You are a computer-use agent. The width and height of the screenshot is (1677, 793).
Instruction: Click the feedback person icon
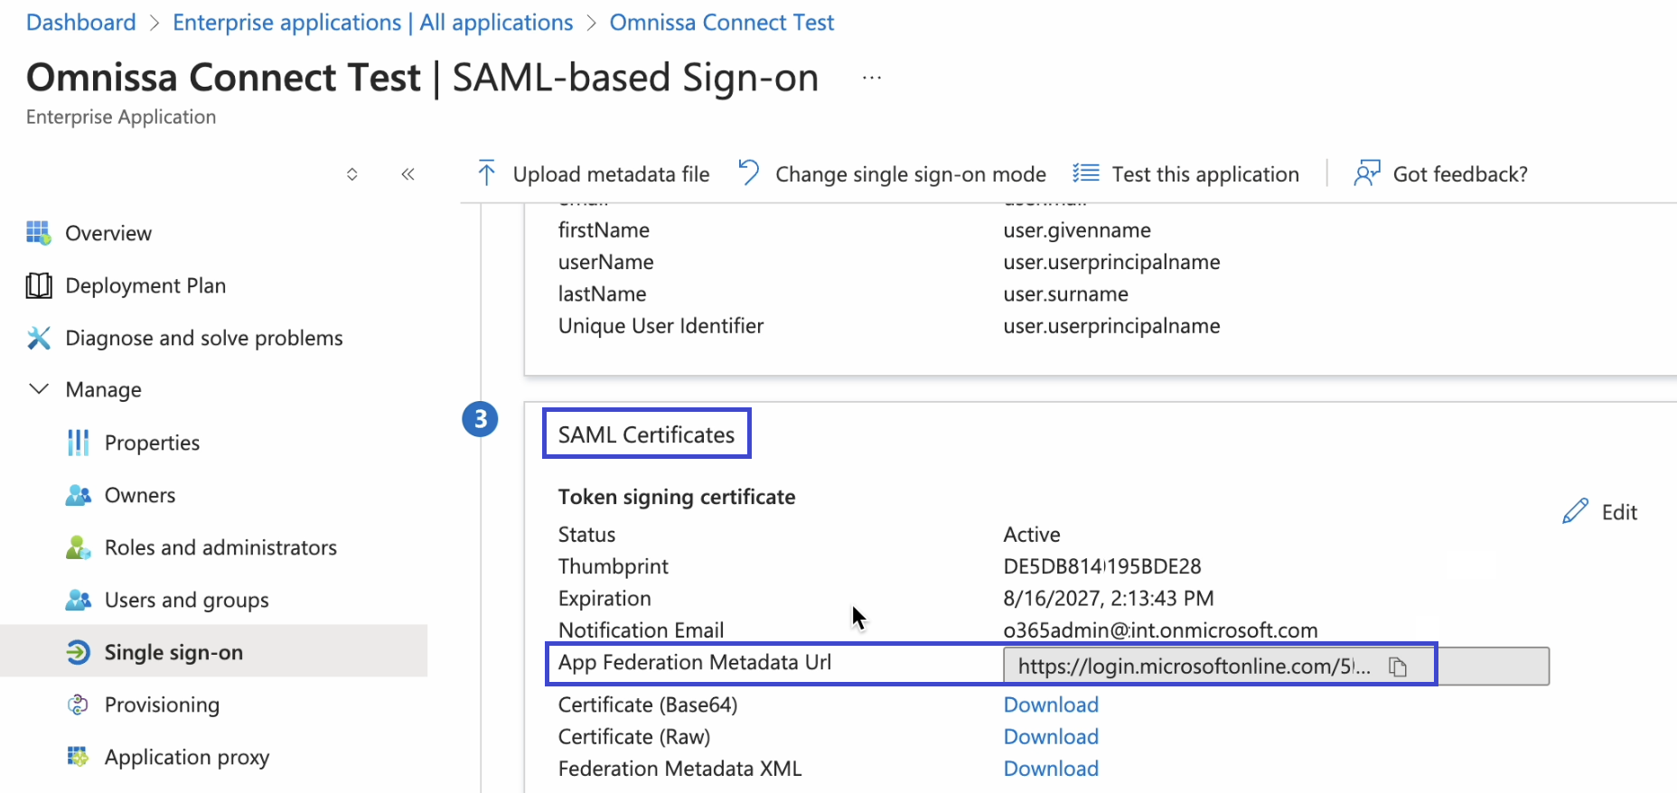click(x=1367, y=173)
